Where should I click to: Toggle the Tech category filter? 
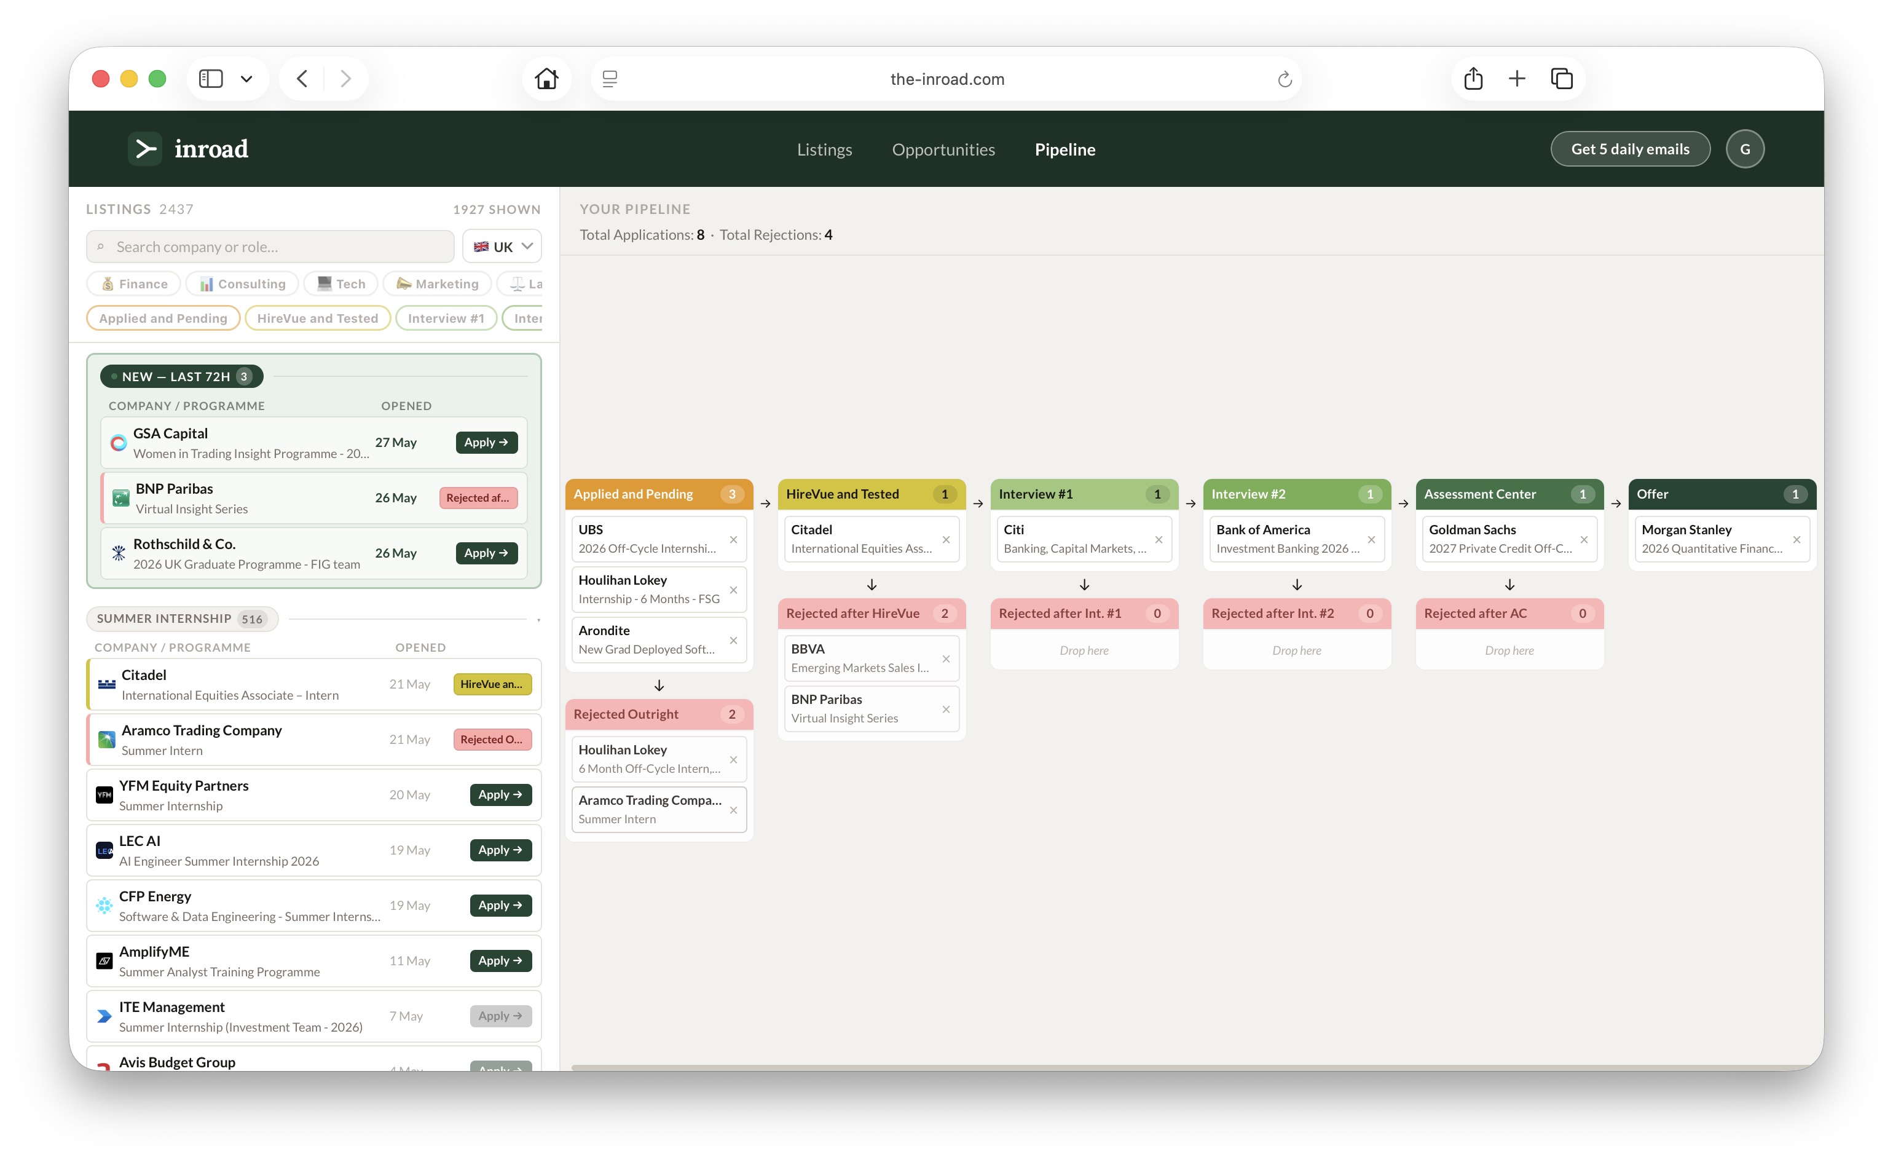(340, 283)
